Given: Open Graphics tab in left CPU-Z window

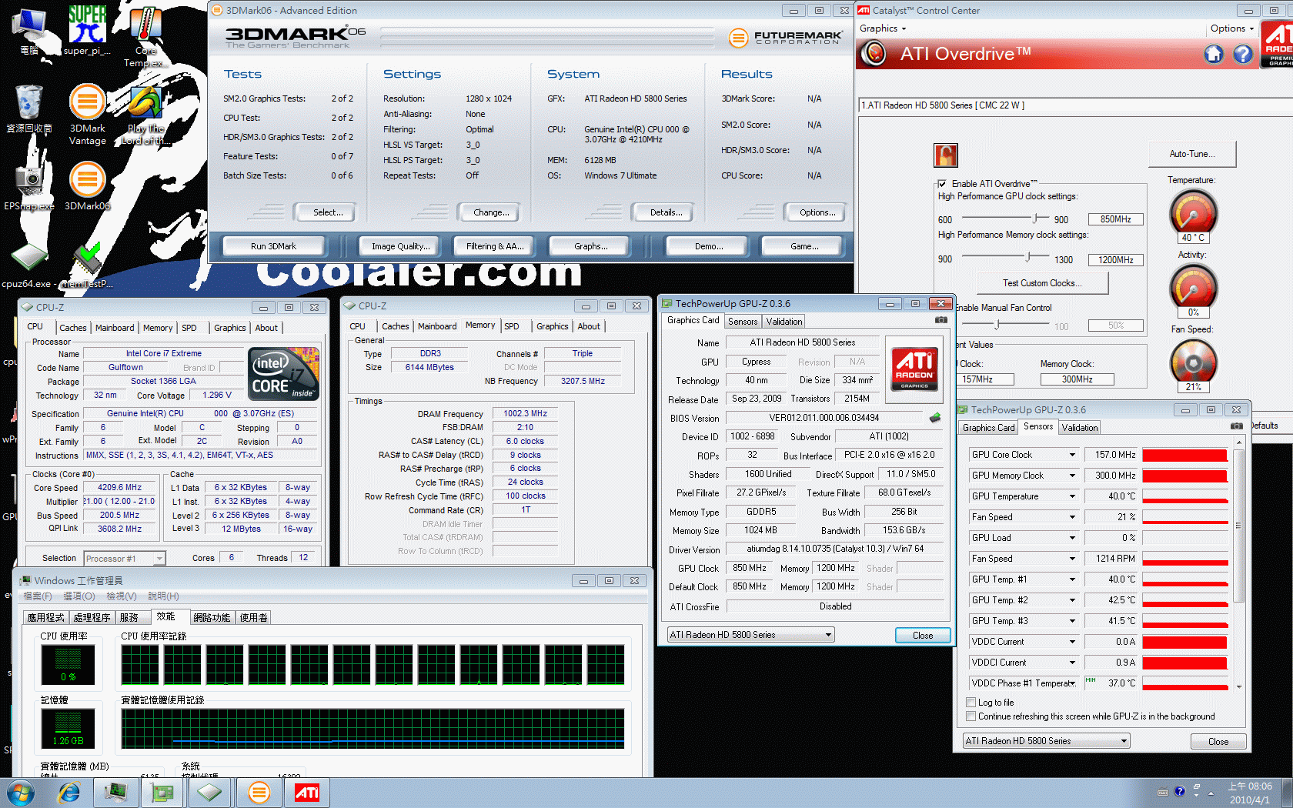Looking at the screenshot, I should pos(230,328).
